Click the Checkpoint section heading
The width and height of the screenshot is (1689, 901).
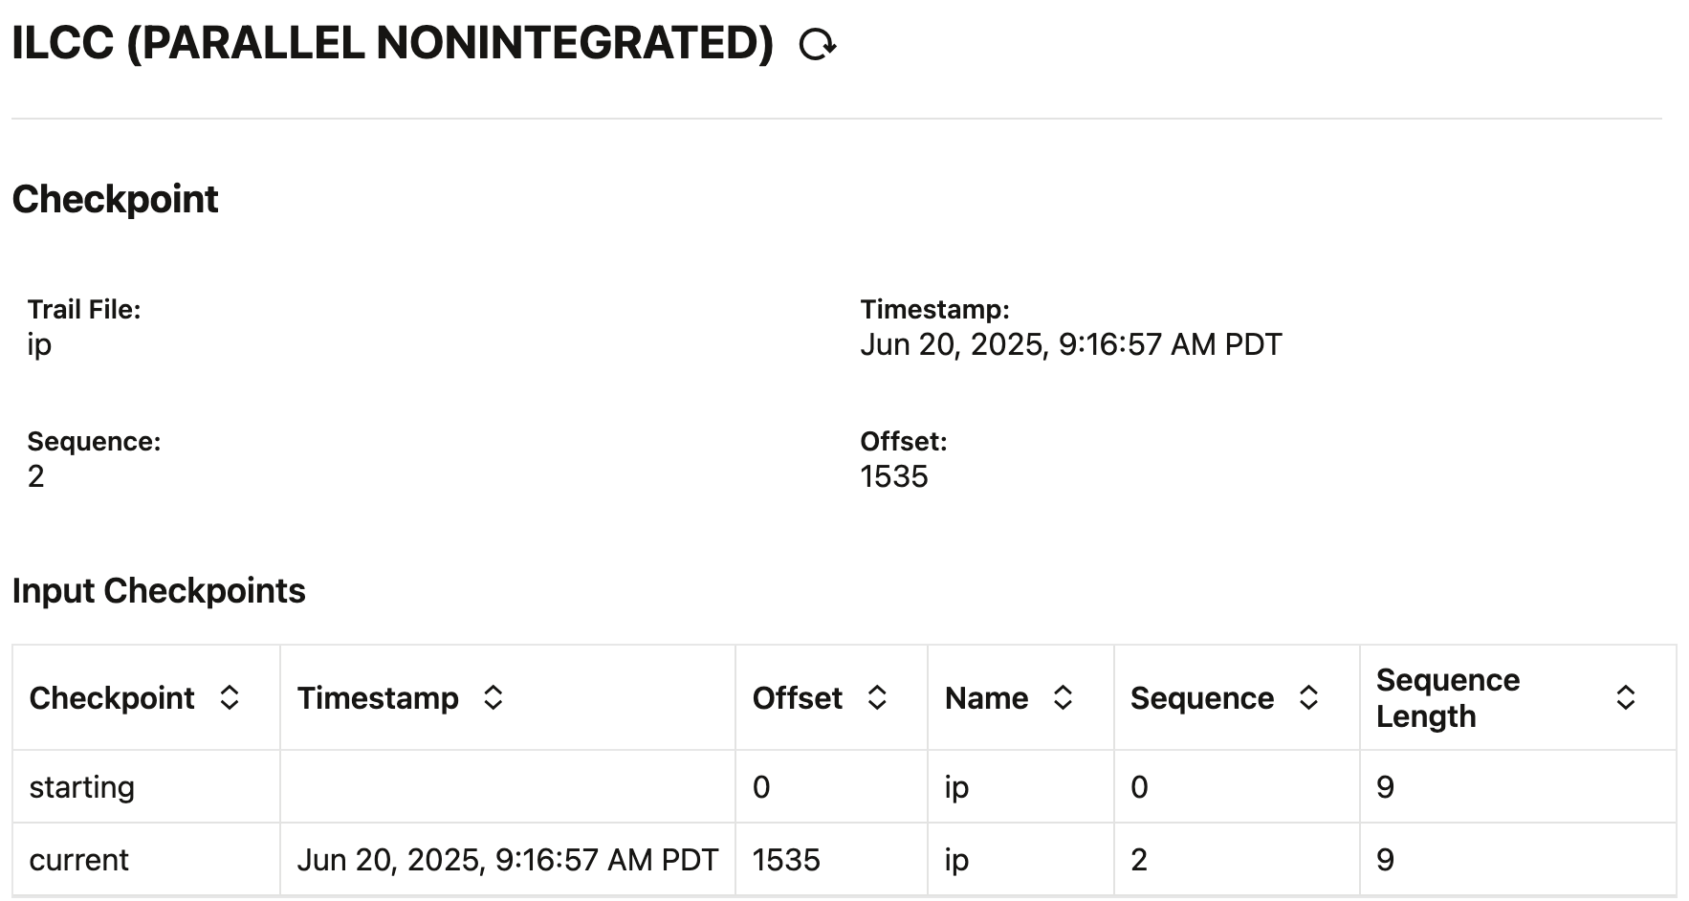pos(115,199)
